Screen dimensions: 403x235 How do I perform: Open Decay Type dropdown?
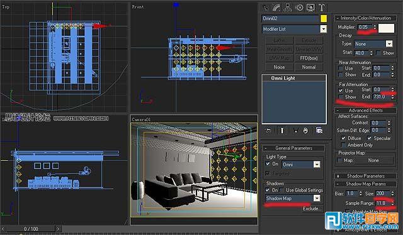(x=389, y=44)
